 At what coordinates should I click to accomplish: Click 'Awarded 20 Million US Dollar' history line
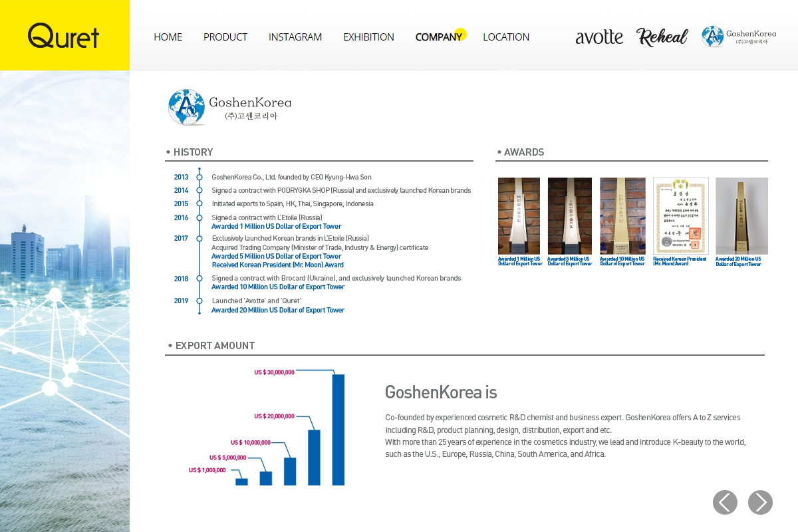[x=278, y=311]
